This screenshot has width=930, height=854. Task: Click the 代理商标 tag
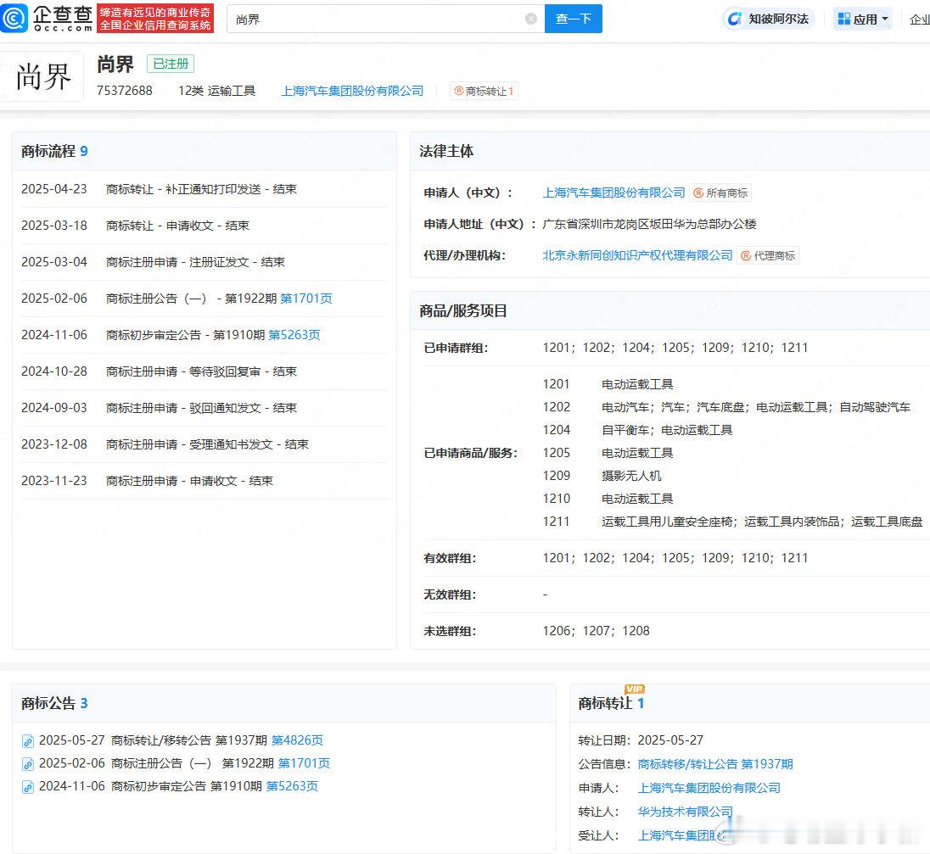tap(768, 255)
